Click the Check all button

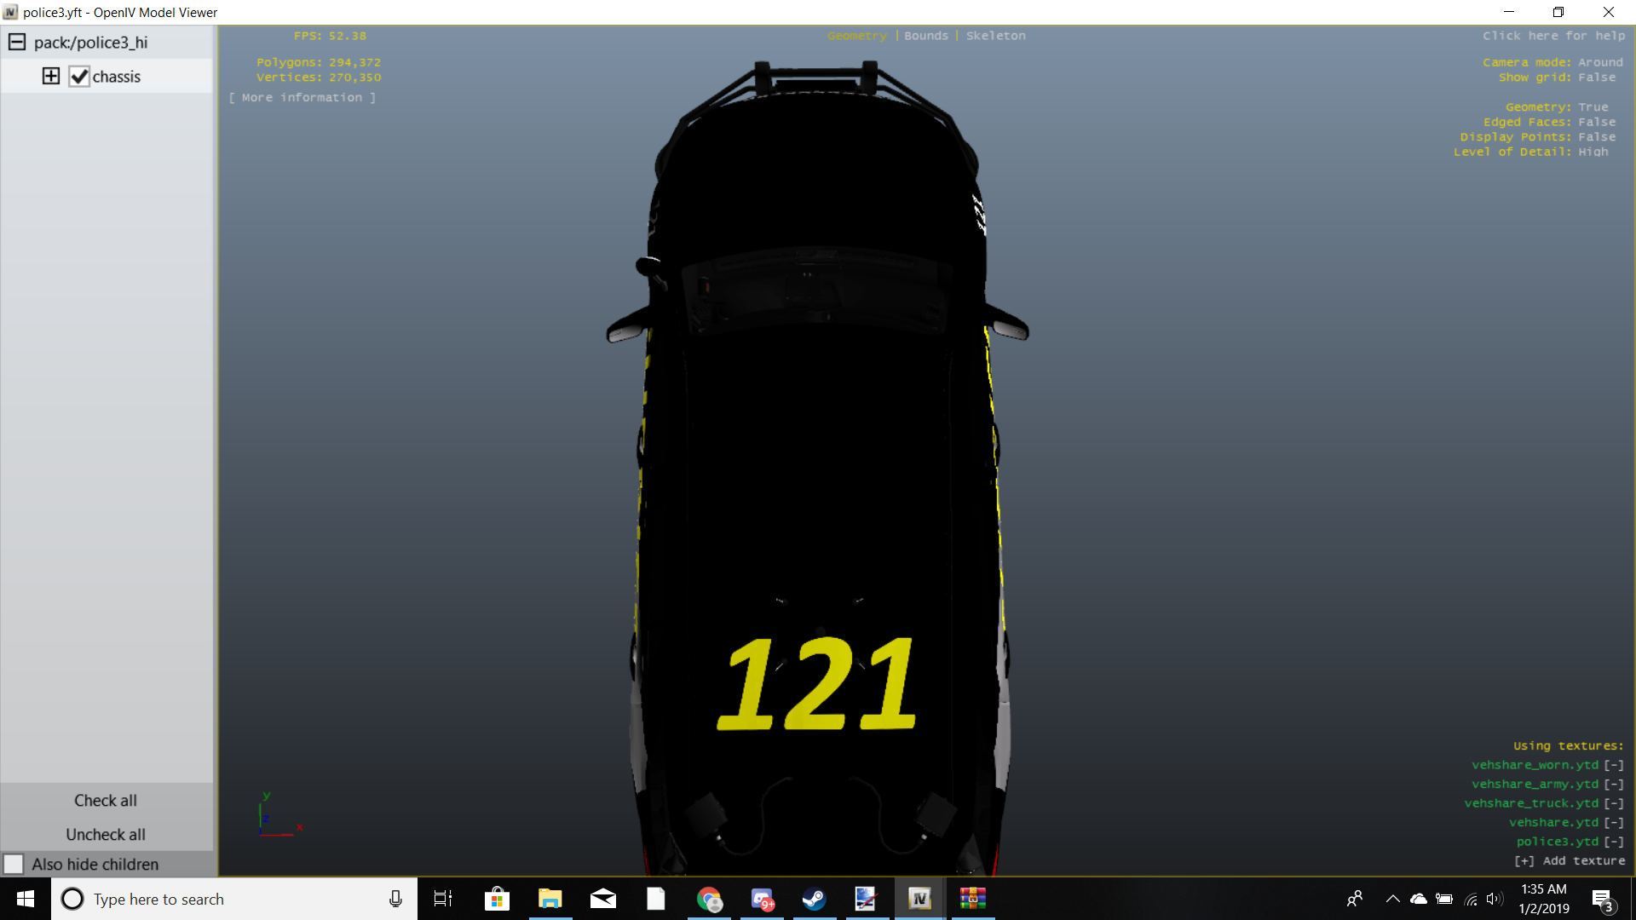coord(105,800)
